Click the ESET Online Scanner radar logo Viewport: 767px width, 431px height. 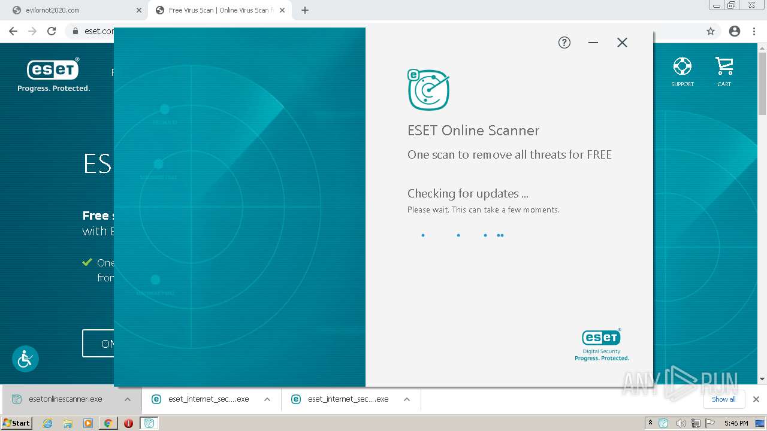(x=428, y=90)
